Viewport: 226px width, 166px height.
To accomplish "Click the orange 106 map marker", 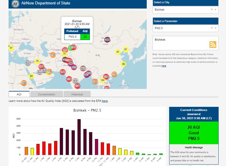I will (x=24, y=83).
